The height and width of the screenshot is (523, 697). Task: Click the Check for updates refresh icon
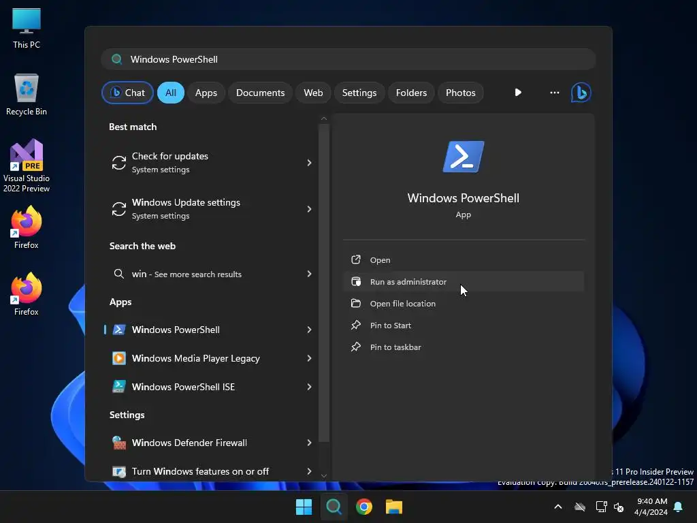point(118,162)
